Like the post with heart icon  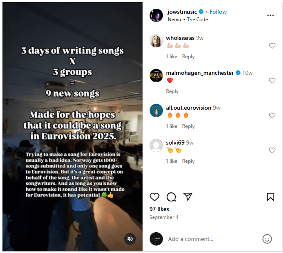click(155, 197)
